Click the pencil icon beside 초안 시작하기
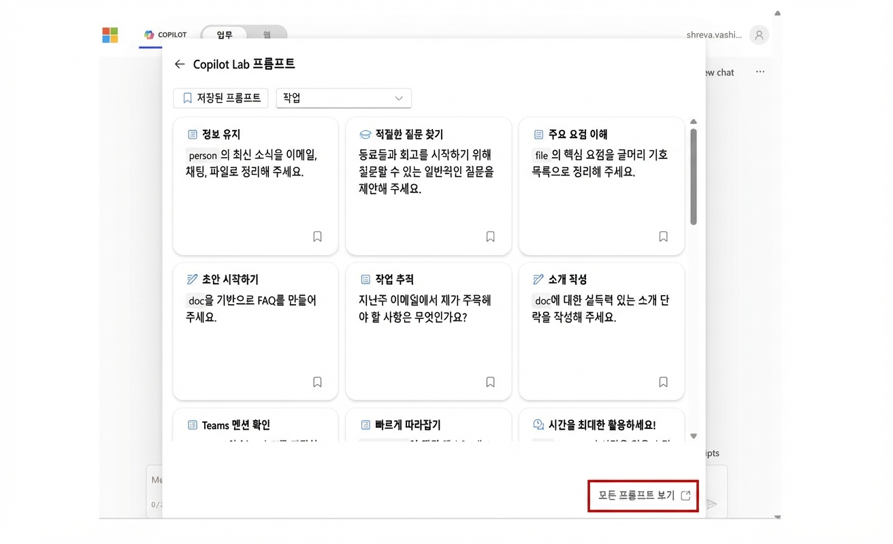The image size is (893, 544). pos(192,279)
